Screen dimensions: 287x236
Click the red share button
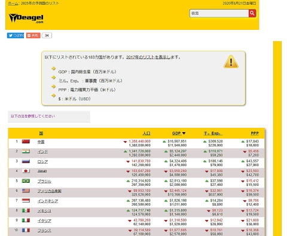coord(33,35)
